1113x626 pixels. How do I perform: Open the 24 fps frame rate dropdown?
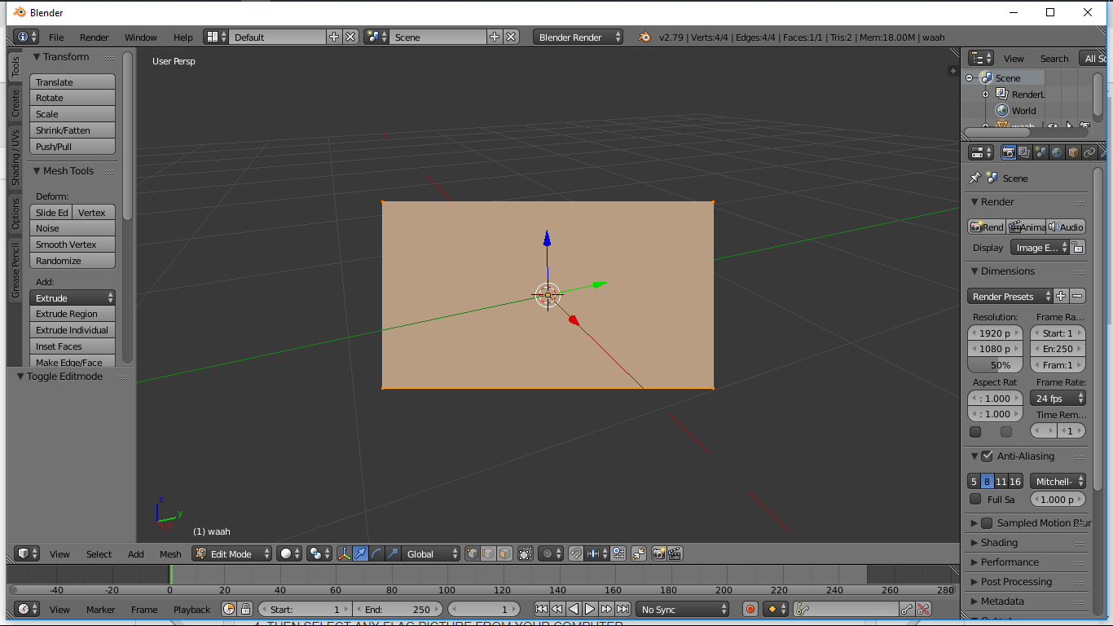pyautogui.click(x=1058, y=399)
